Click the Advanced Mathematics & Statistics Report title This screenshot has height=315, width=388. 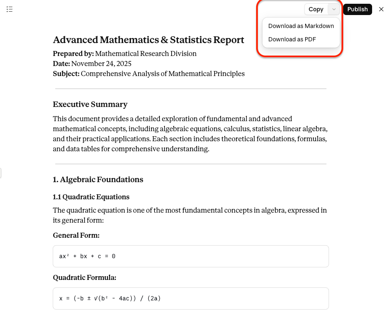point(149,40)
